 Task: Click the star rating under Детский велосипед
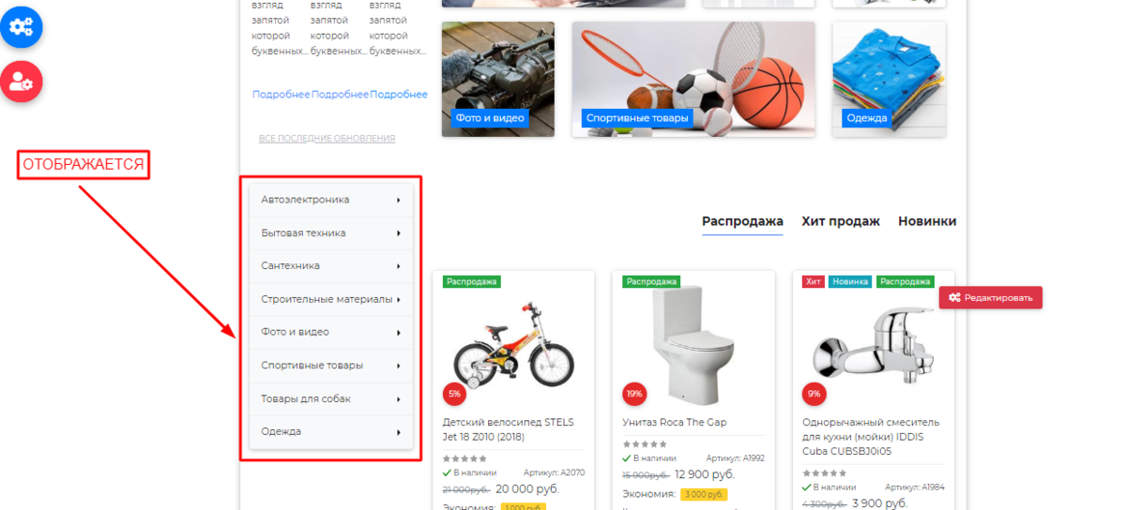pos(464,458)
